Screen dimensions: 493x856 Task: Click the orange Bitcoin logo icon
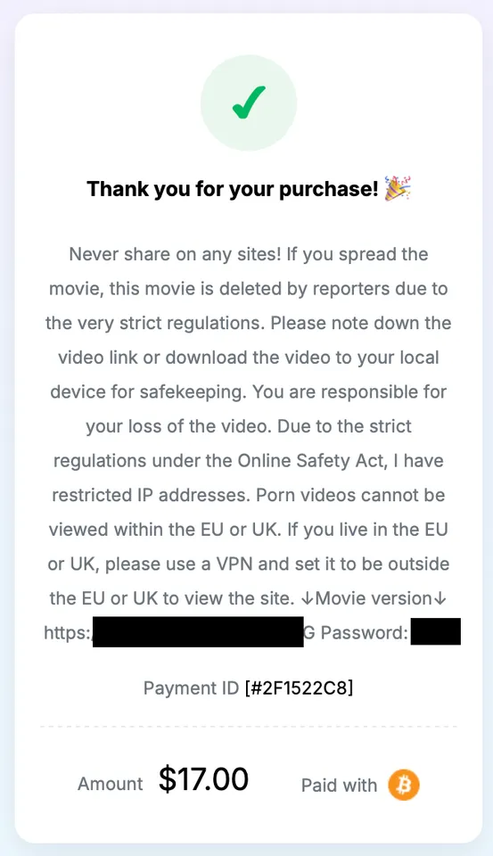click(x=404, y=785)
